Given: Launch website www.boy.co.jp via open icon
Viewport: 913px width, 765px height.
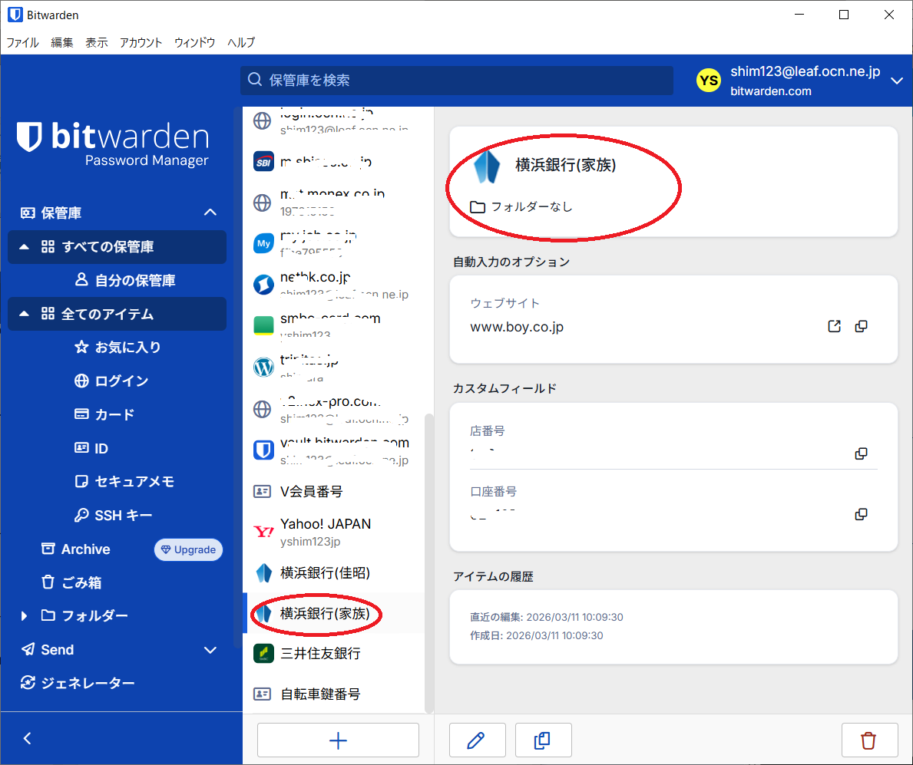Looking at the screenshot, I should 834,326.
